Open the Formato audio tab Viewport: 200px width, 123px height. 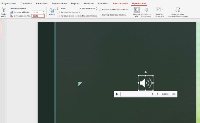120,4
